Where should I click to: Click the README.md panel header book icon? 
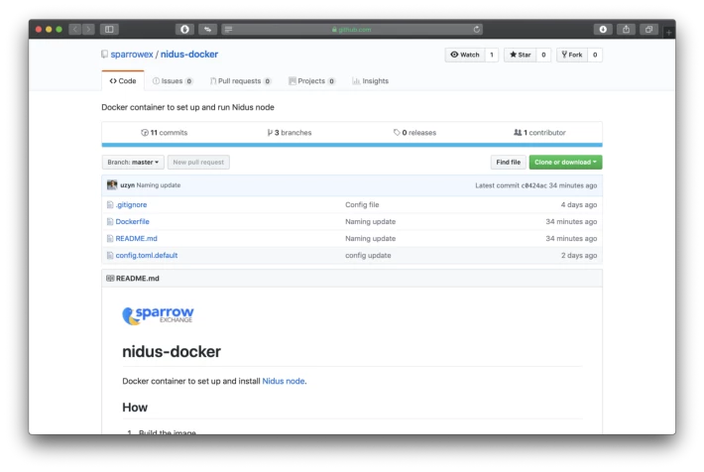coord(110,279)
